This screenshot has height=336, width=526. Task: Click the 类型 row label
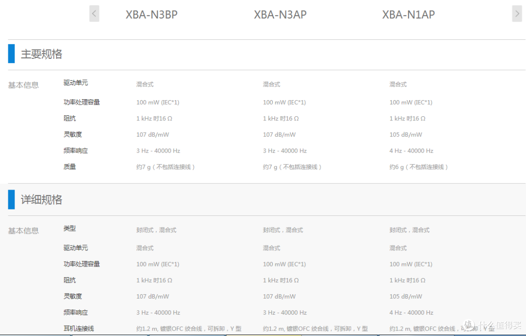pyautogui.click(x=70, y=229)
